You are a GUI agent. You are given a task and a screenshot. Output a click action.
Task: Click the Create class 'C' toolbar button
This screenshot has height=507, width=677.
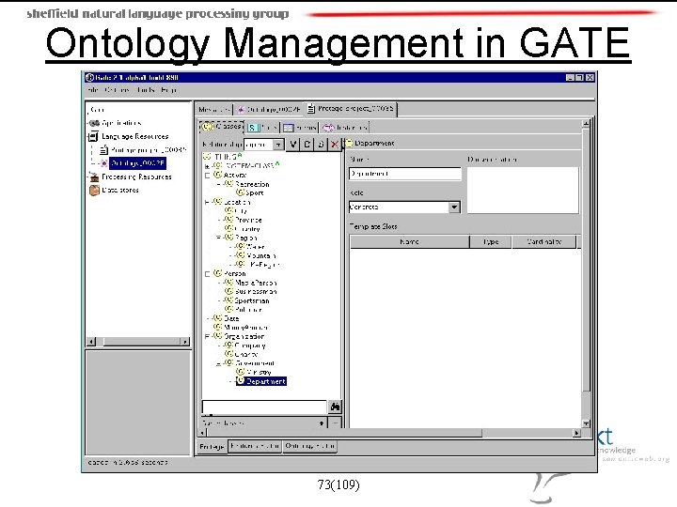click(307, 144)
